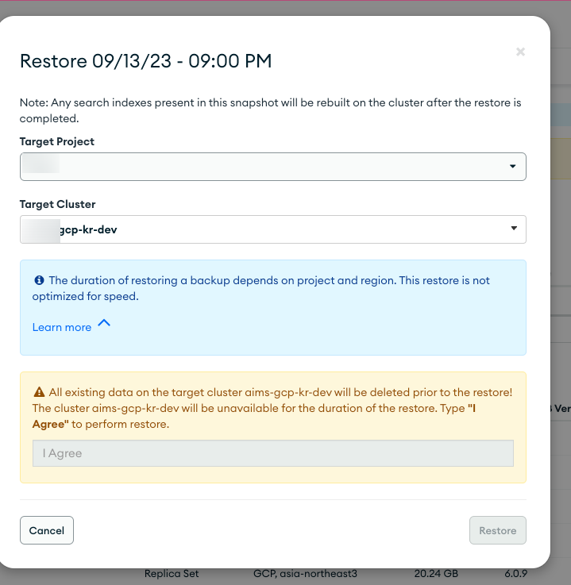Click the blue info circle icon
571x585 pixels.
tap(39, 280)
